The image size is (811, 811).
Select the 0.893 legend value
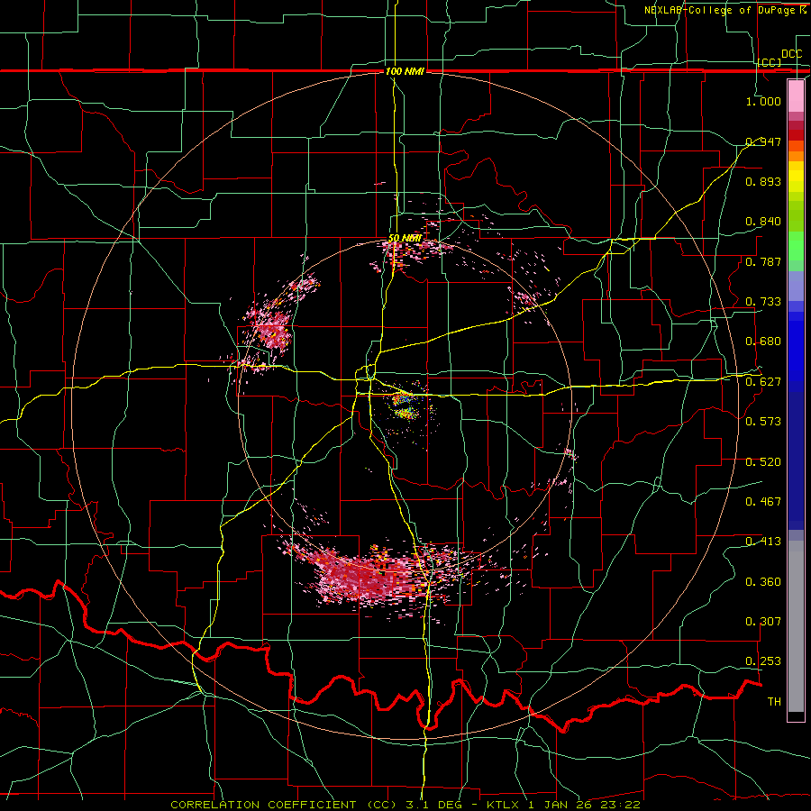pos(763,181)
